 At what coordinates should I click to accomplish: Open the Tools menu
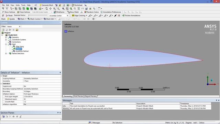[x=23, y=5]
